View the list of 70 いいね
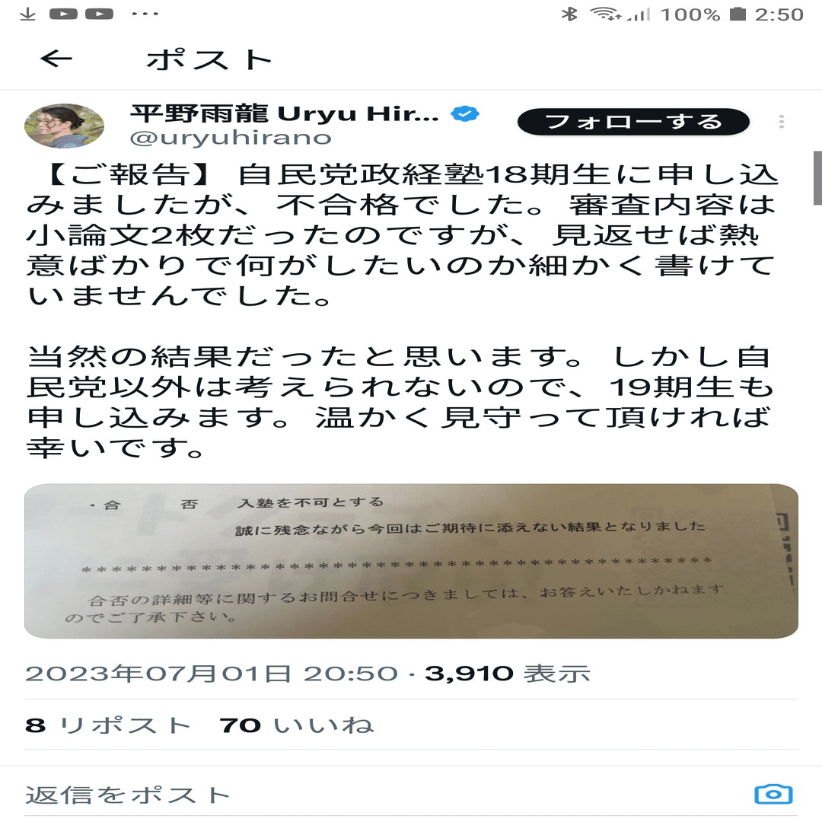 click(297, 725)
